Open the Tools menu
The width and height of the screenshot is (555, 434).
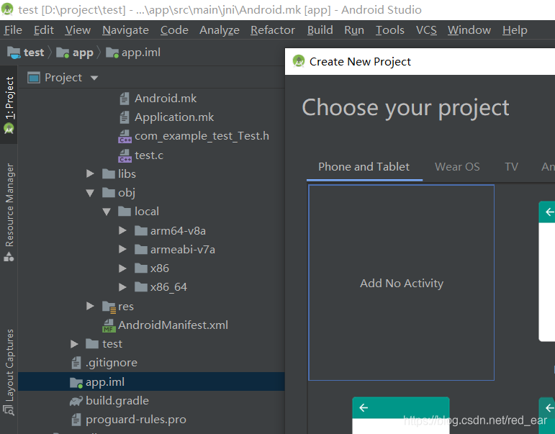pos(389,30)
